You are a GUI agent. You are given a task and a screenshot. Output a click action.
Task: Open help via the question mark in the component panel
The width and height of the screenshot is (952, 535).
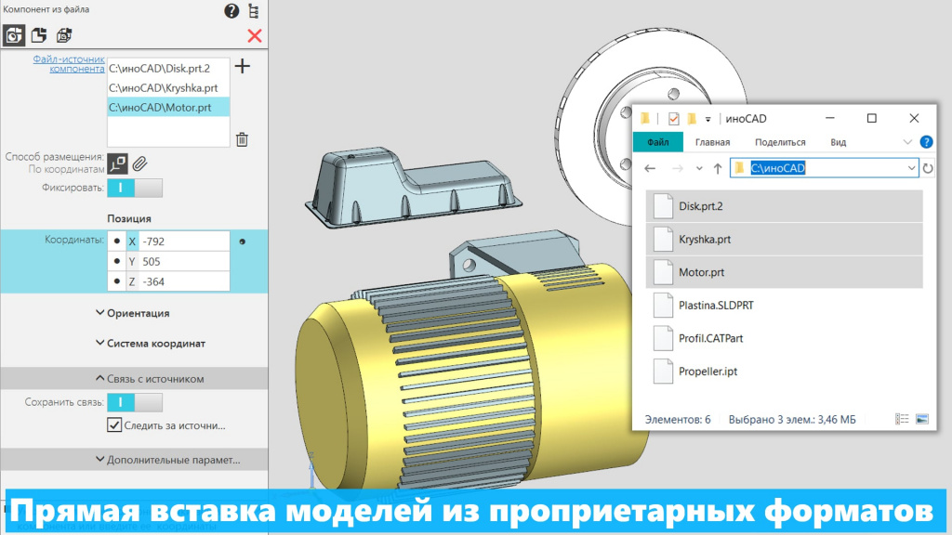[231, 11]
